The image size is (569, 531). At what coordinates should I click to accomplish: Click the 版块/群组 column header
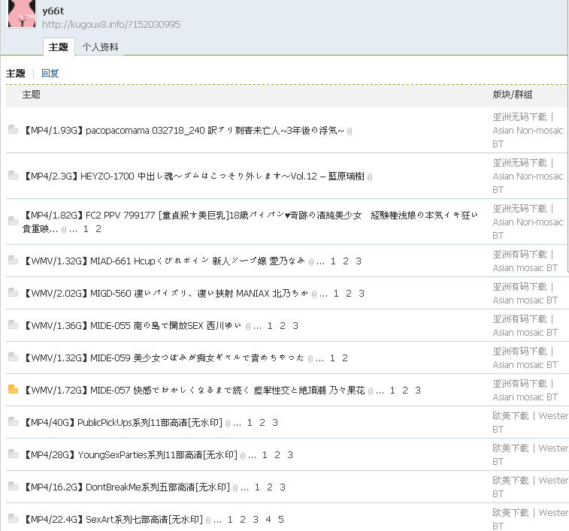pos(512,95)
